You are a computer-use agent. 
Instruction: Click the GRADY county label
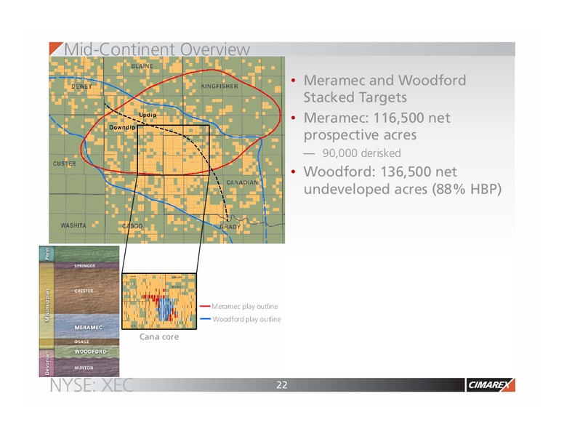tap(230, 227)
